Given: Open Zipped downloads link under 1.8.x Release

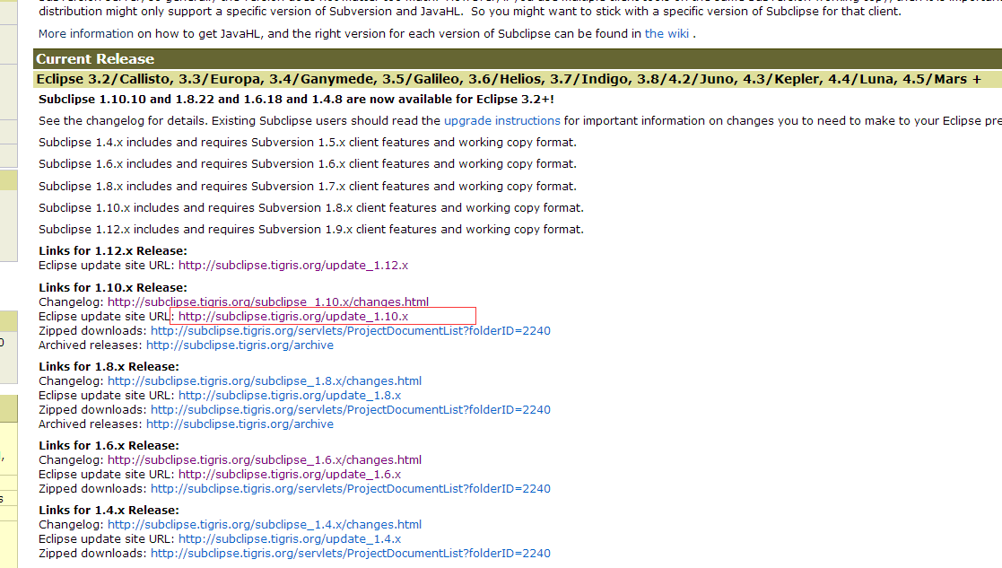Looking at the screenshot, I should tap(350, 409).
